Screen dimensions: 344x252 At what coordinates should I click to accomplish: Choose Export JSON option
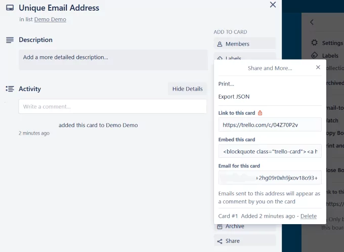tap(234, 97)
